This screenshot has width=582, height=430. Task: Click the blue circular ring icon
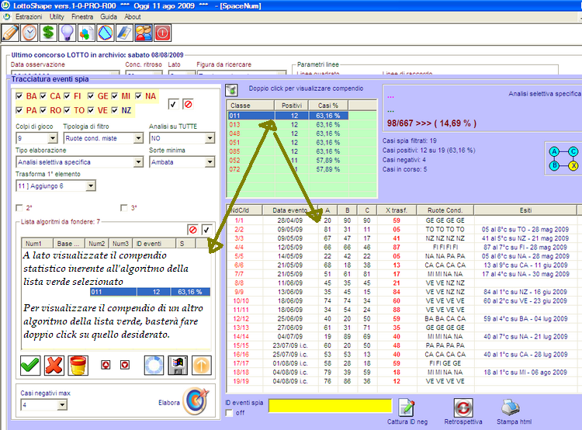[x=154, y=366]
